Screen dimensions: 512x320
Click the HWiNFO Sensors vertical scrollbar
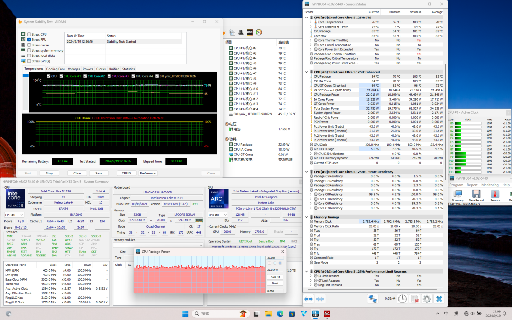[445, 121]
